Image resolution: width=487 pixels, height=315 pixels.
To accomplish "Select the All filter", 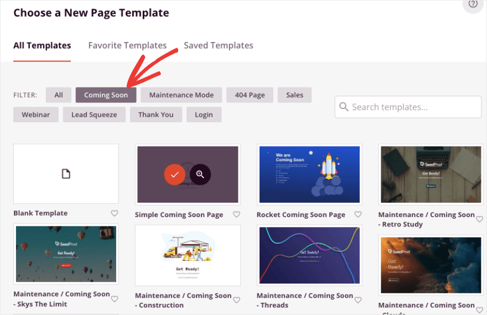I will [x=59, y=95].
